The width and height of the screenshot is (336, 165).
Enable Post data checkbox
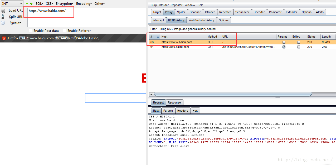click(x=30, y=31)
